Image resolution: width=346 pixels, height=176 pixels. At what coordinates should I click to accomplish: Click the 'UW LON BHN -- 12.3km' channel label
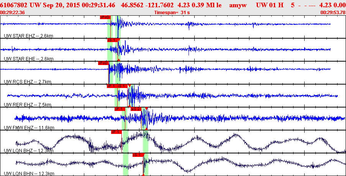pyautogui.click(x=29, y=173)
